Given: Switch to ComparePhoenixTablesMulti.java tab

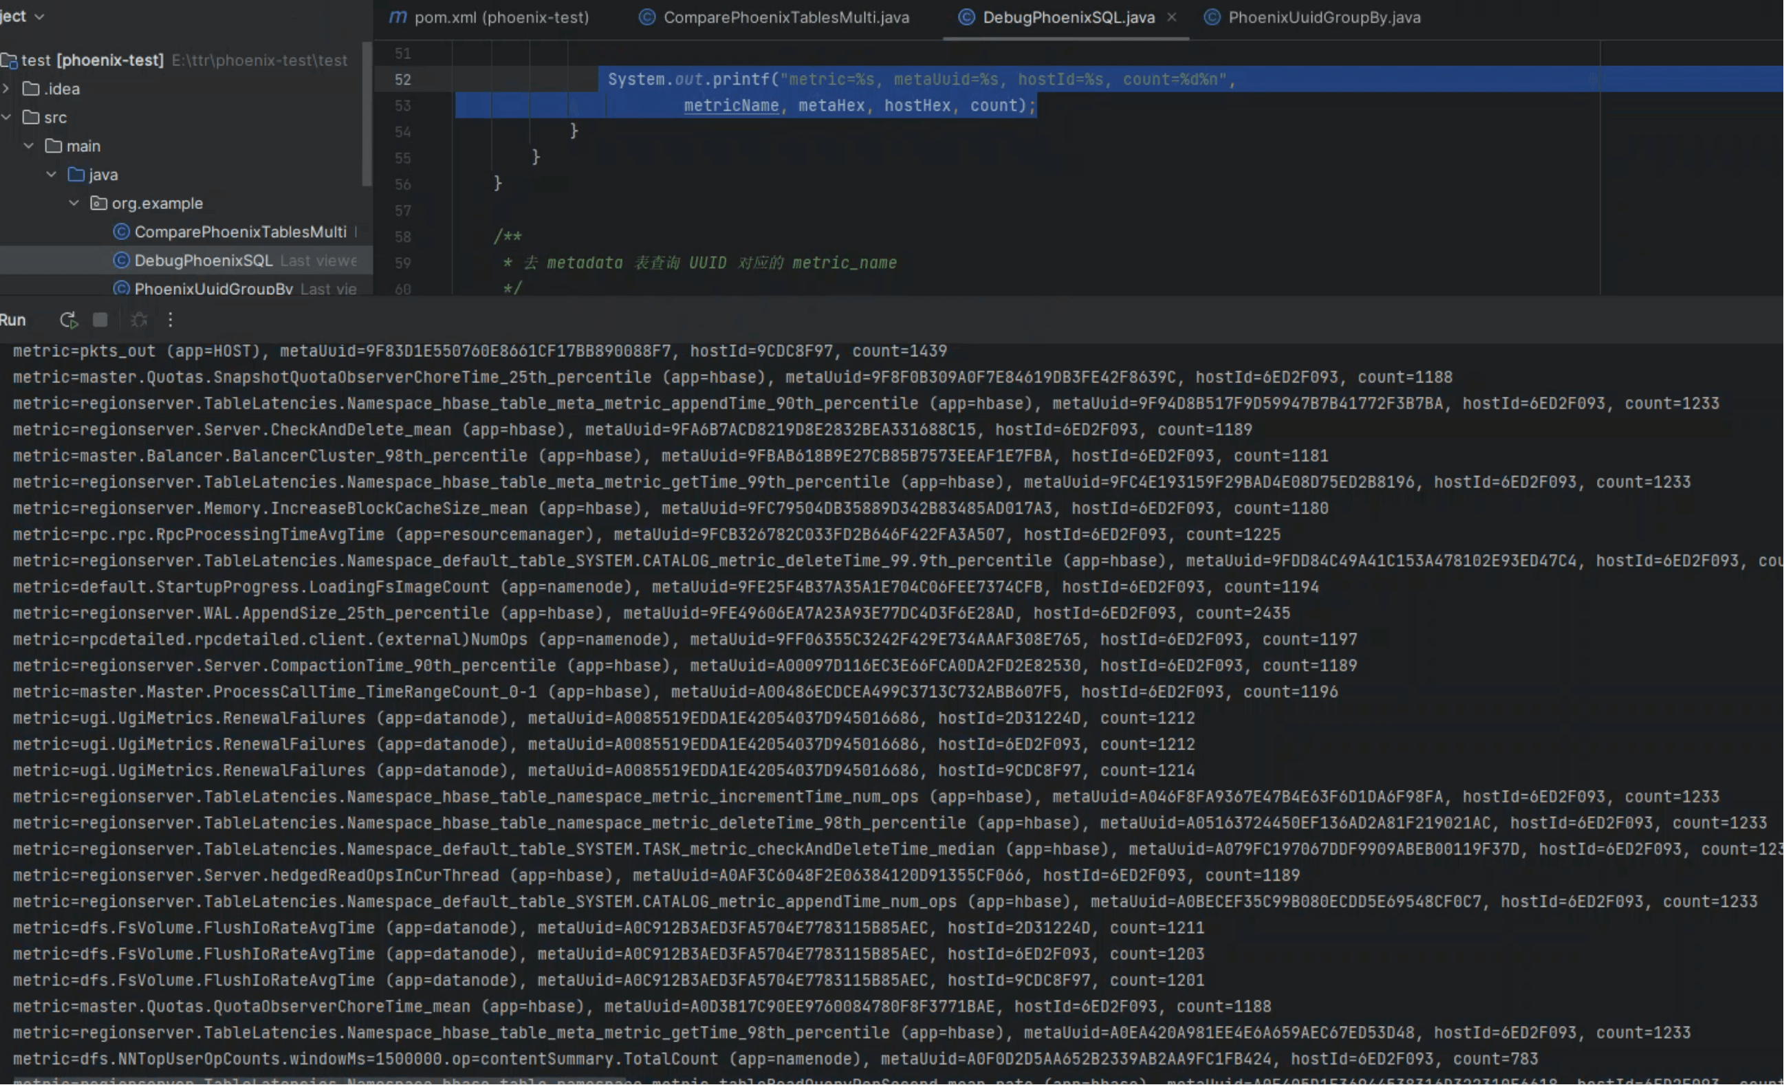Looking at the screenshot, I should (x=774, y=17).
